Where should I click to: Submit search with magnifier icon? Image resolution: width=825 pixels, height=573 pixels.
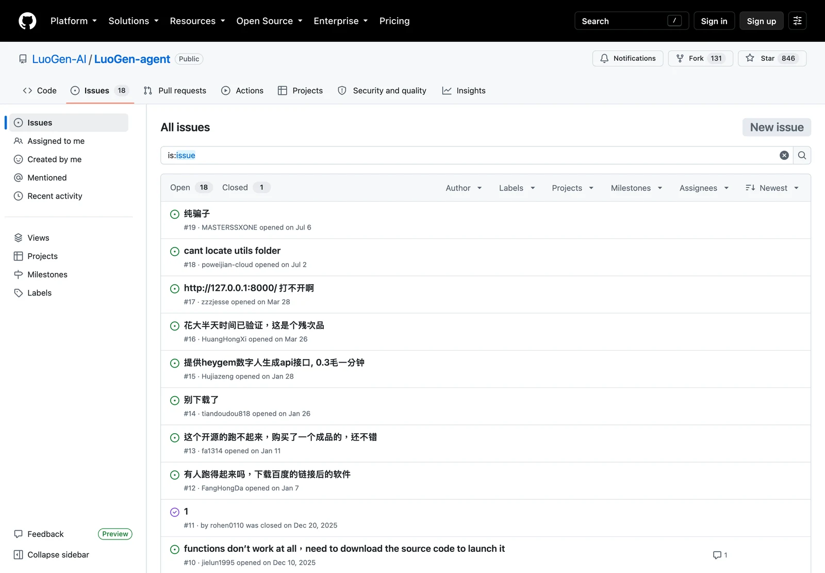pyautogui.click(x=802, y=155)
